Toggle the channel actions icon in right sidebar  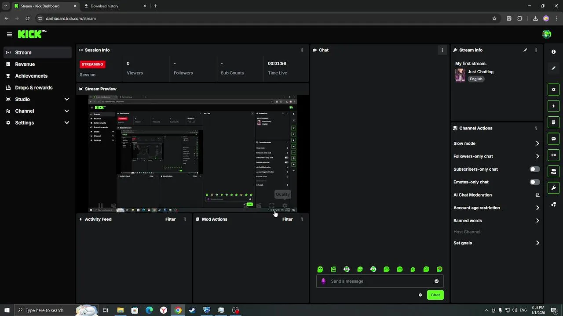point(554,172)
